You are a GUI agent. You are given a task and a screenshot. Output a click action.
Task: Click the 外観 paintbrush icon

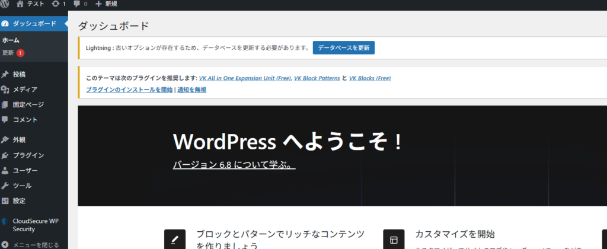5,140
